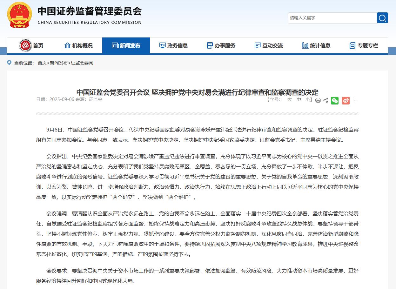The image size is (396, 289).
Task: Follow the 首页 breadcrumb link
Action: (x=42, y=63)
